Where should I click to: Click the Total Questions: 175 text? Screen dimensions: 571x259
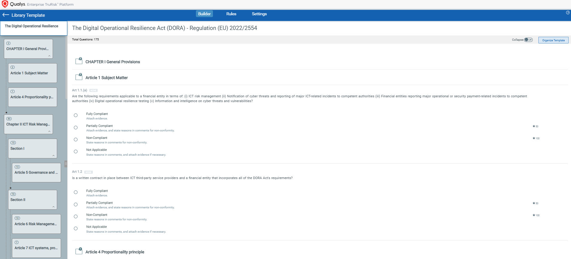(x=85, y=39)
